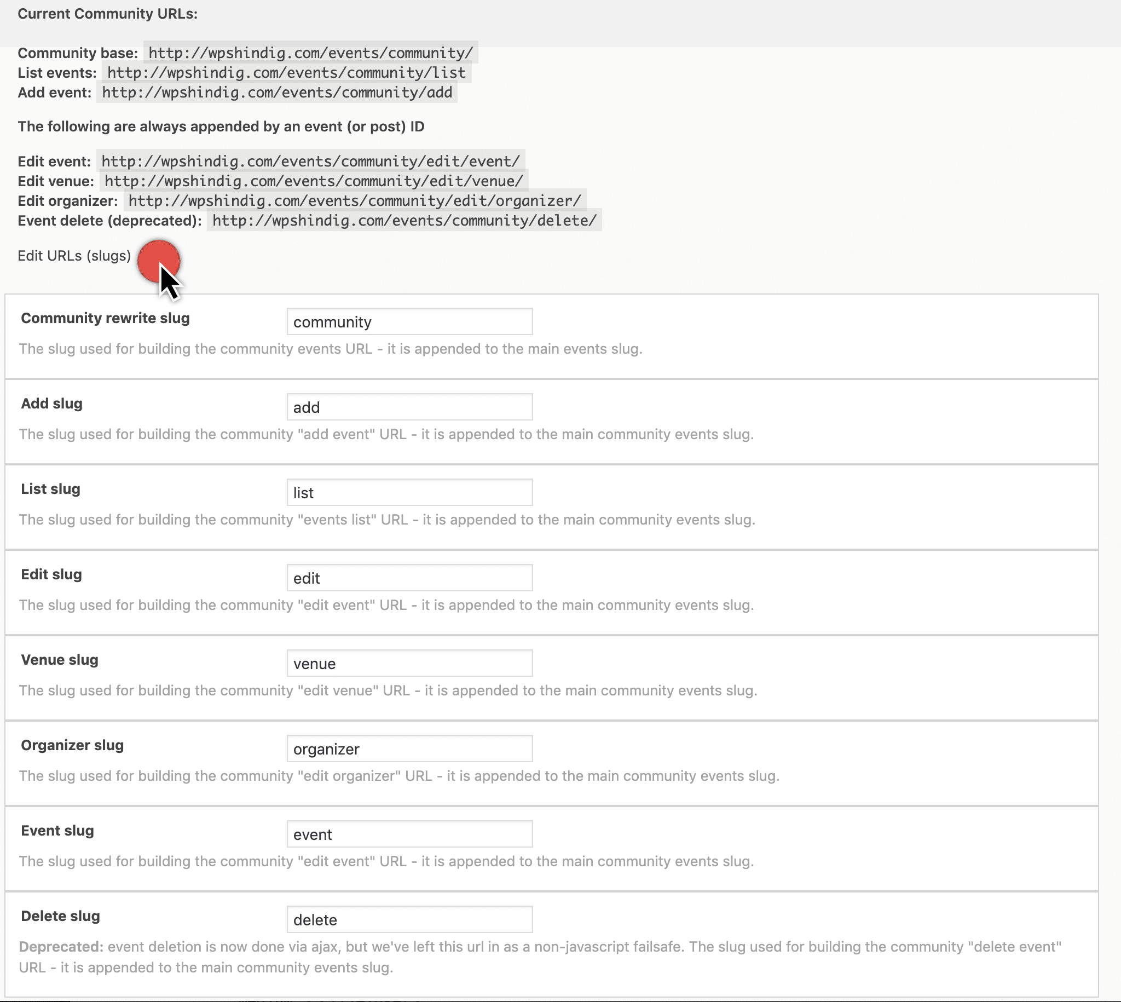The image size is (1121, 1002).
Task: Click the Edit venue URL ending in /edit/venue/
Action: point(314,181)
